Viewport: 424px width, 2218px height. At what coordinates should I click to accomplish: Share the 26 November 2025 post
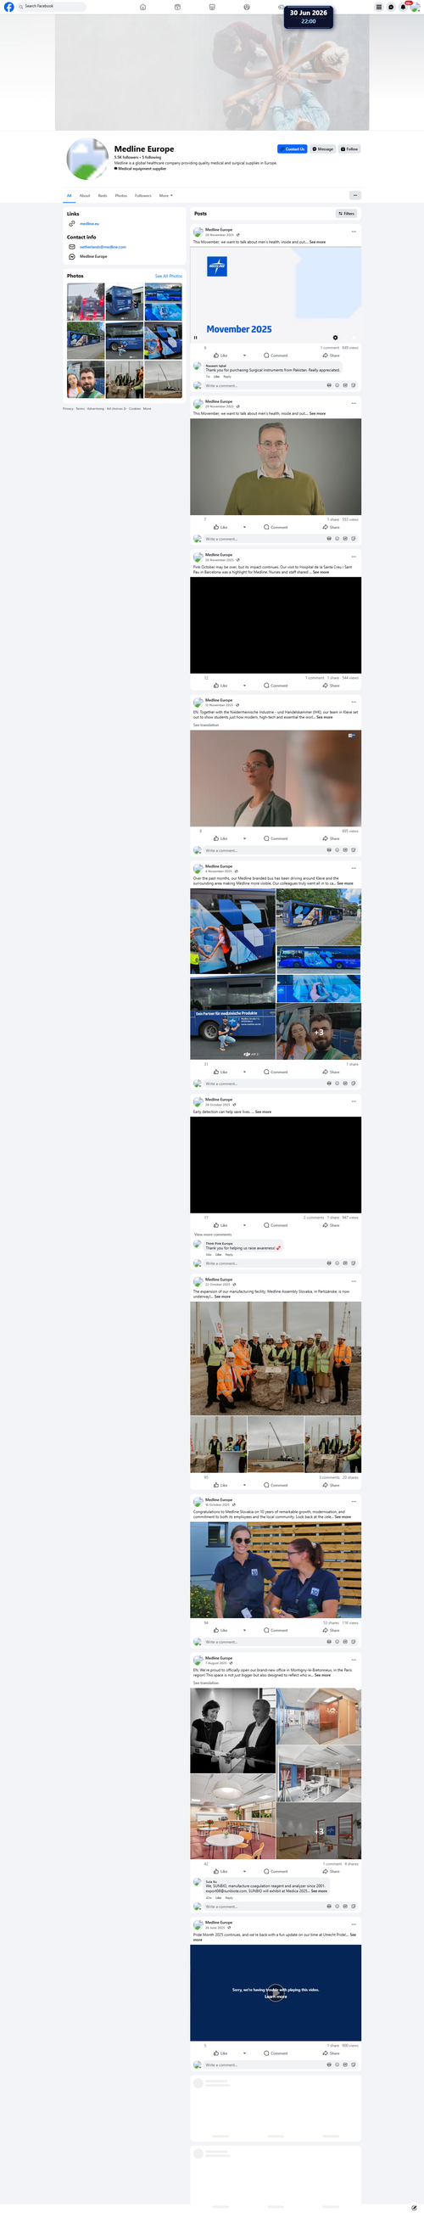click(331, 686)
